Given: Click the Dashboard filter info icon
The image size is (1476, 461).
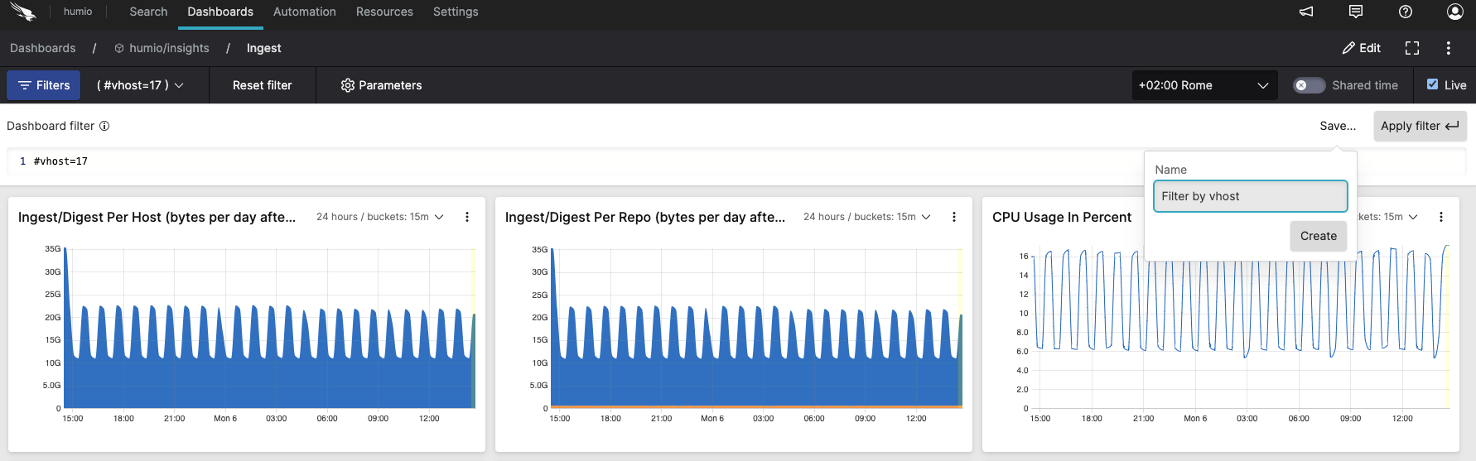Looking at the screenshot, I should (104, 126).
